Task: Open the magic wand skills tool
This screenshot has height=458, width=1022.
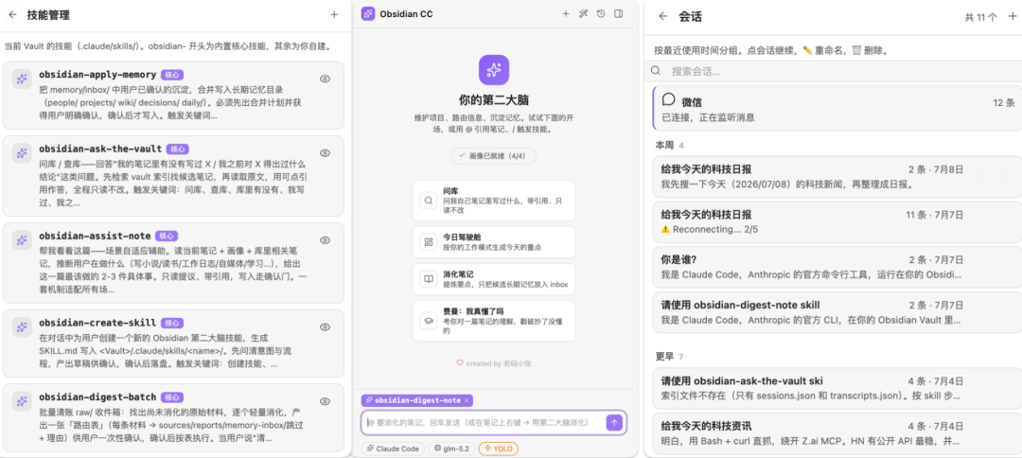Action: (x=583, y=13)
